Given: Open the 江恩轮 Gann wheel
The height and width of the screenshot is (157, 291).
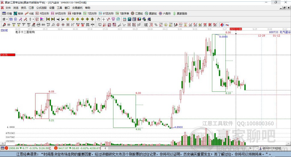Looking at the screenshot, I should click(137, 14).
